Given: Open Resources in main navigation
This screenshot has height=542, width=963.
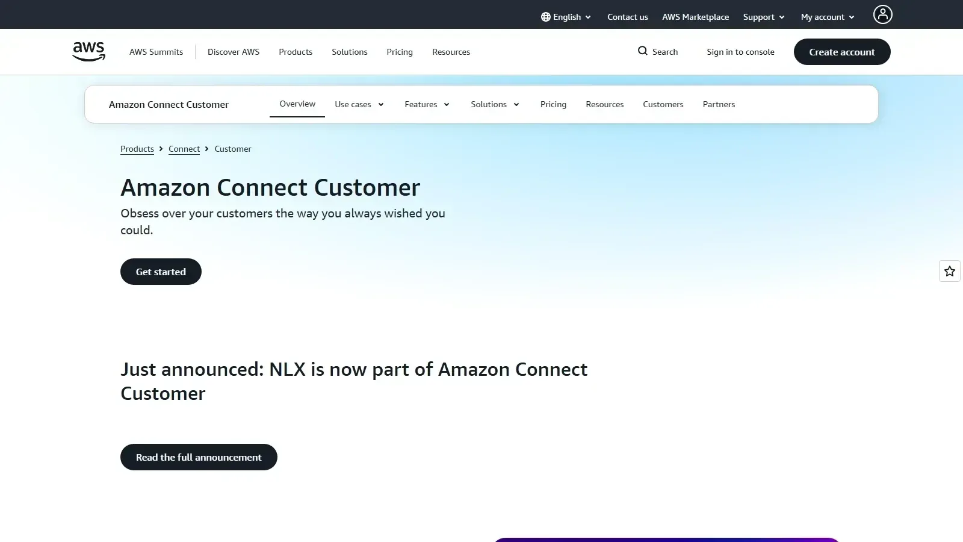Looking at the screenshot, I should tap(451, 52).
